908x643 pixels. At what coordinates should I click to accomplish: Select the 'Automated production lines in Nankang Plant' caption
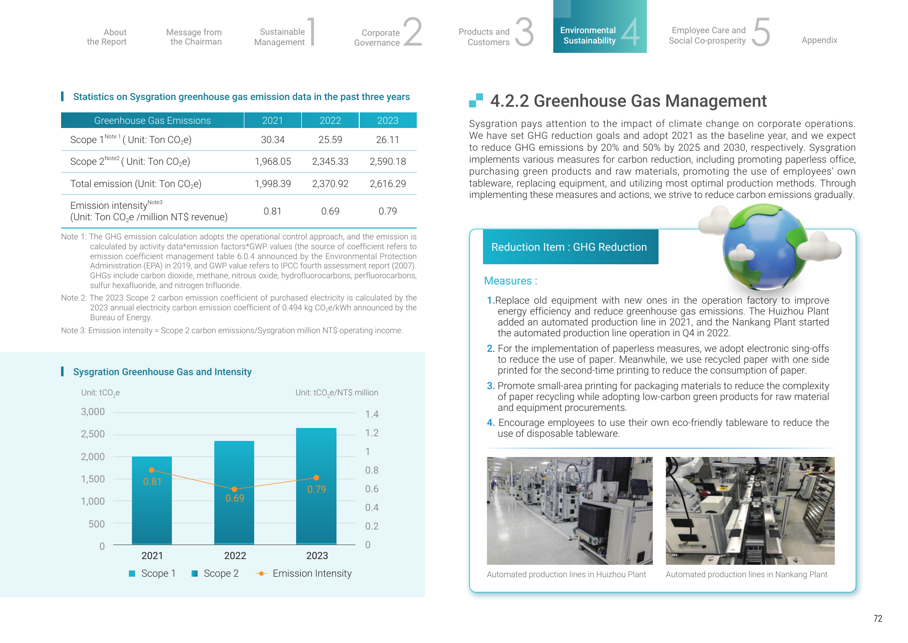tap(746, 575)
